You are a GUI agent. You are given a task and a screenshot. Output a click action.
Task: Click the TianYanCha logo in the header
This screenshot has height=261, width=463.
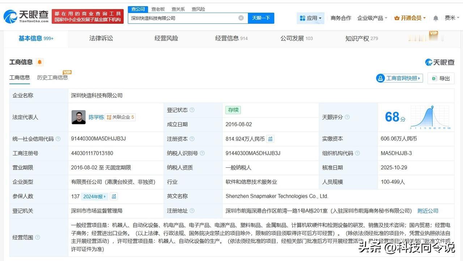click(26, 16)
